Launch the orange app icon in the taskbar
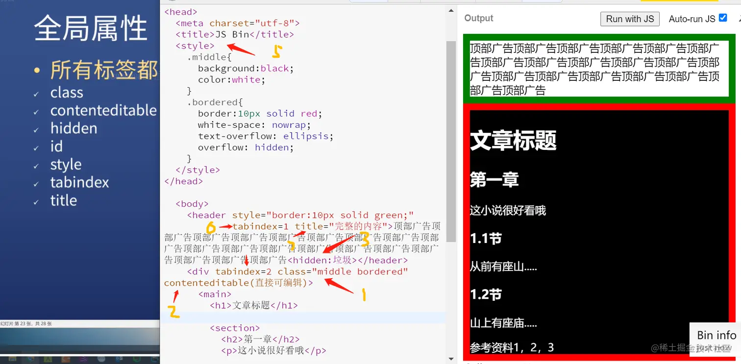Screen dimensions: 741x364 point(65,359)
